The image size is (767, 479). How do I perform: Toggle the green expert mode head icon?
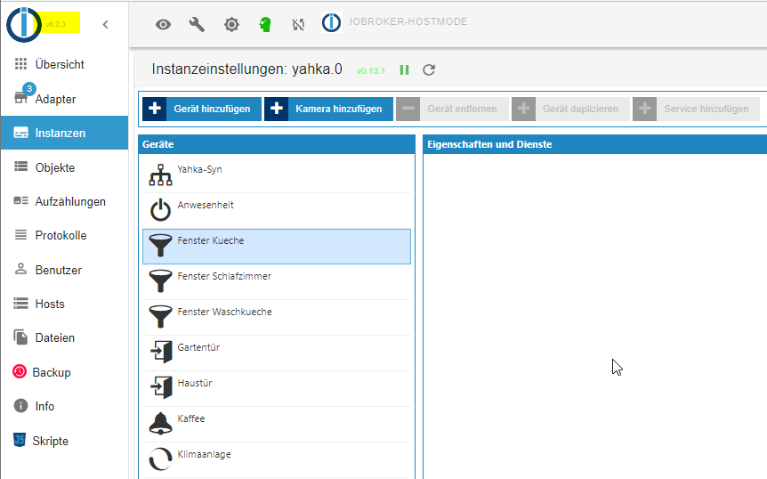265,24
